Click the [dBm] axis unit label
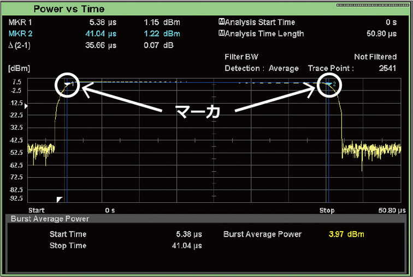 coord(19,68)
